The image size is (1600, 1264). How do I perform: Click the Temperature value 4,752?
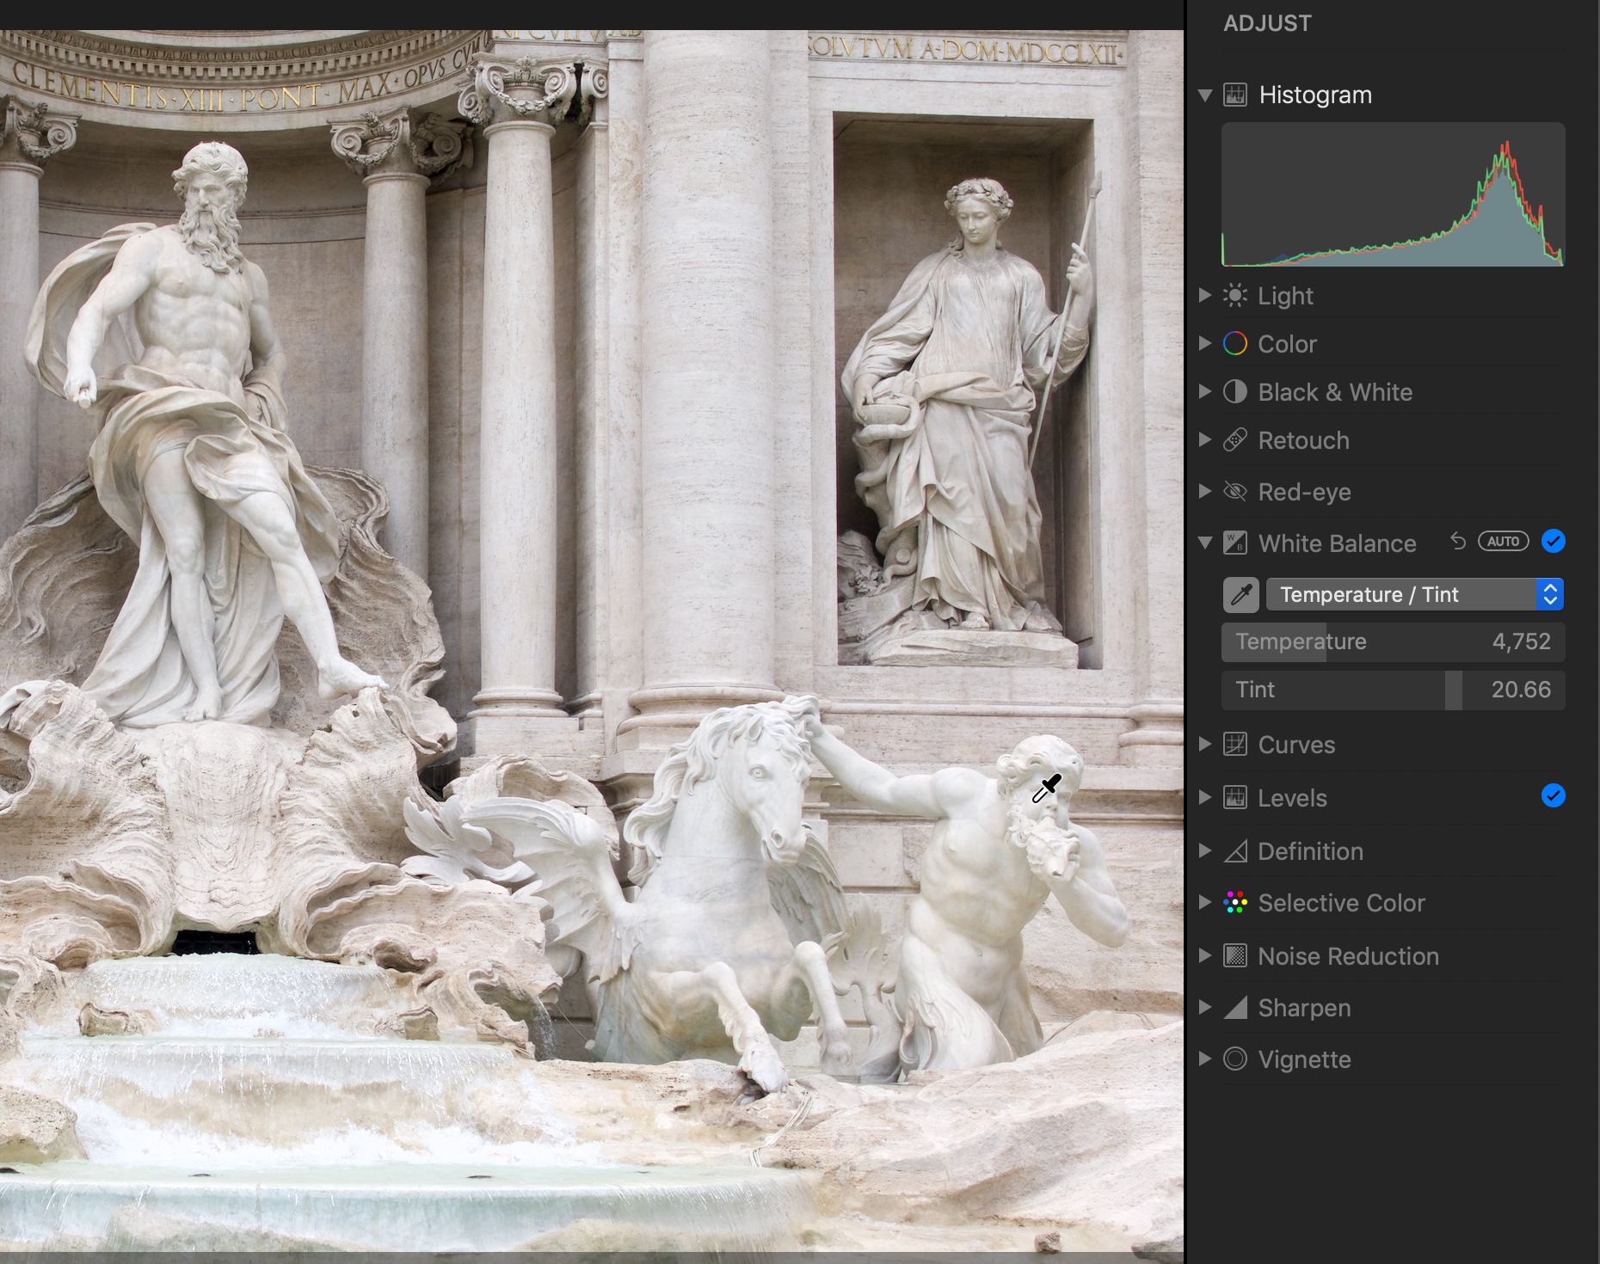[x=1521, y=642]
